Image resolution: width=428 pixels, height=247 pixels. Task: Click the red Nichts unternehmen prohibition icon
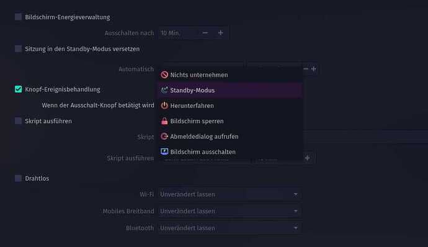[164, 75]
